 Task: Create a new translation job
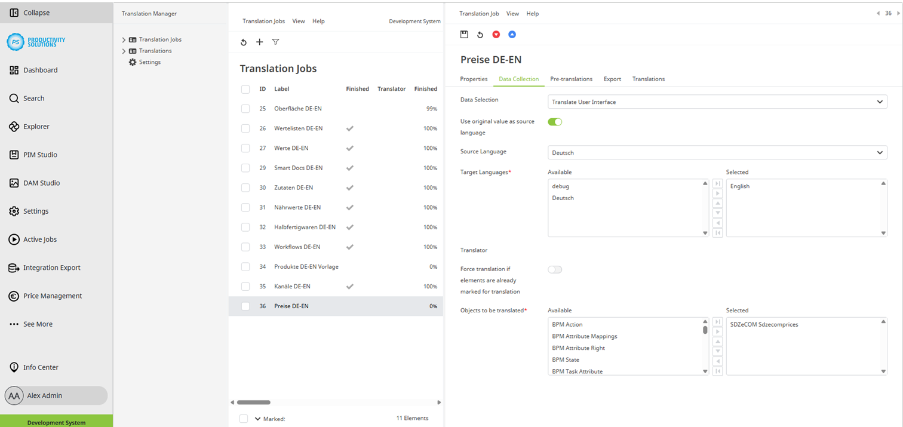tap(259, 42)
